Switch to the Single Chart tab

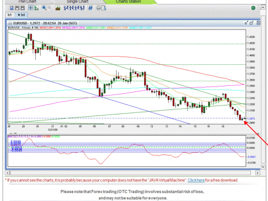point(78,2)
